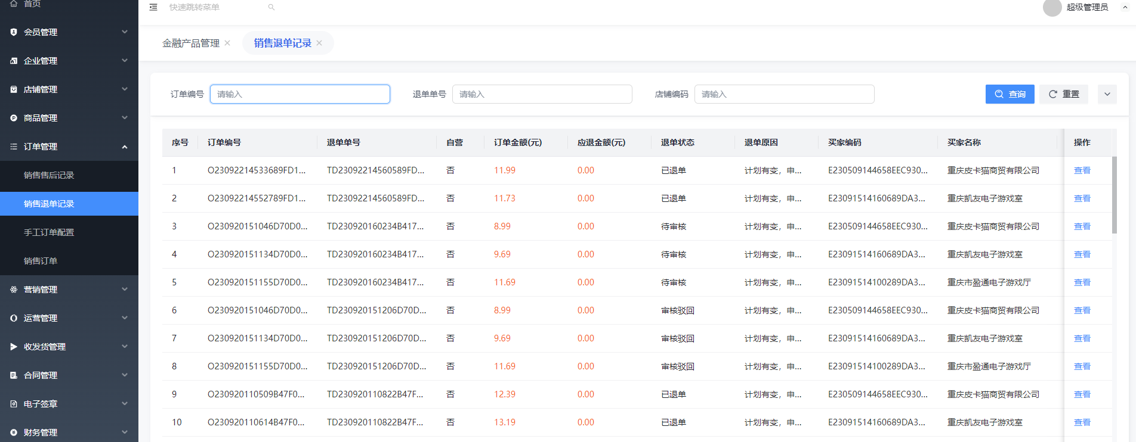Image resolution: width=1136 pixels, height=442 pixels.
Task: Expand the 店铺管理 menu chevron
Action: pyautogui.click(x=125, y=89)
